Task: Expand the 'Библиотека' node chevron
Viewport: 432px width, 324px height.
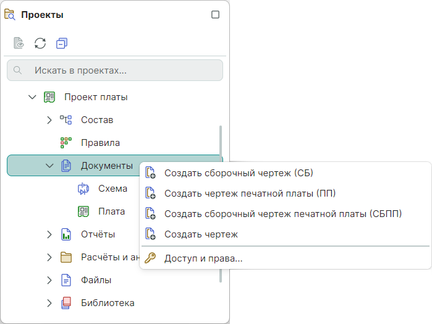Action: pos(49,303)
